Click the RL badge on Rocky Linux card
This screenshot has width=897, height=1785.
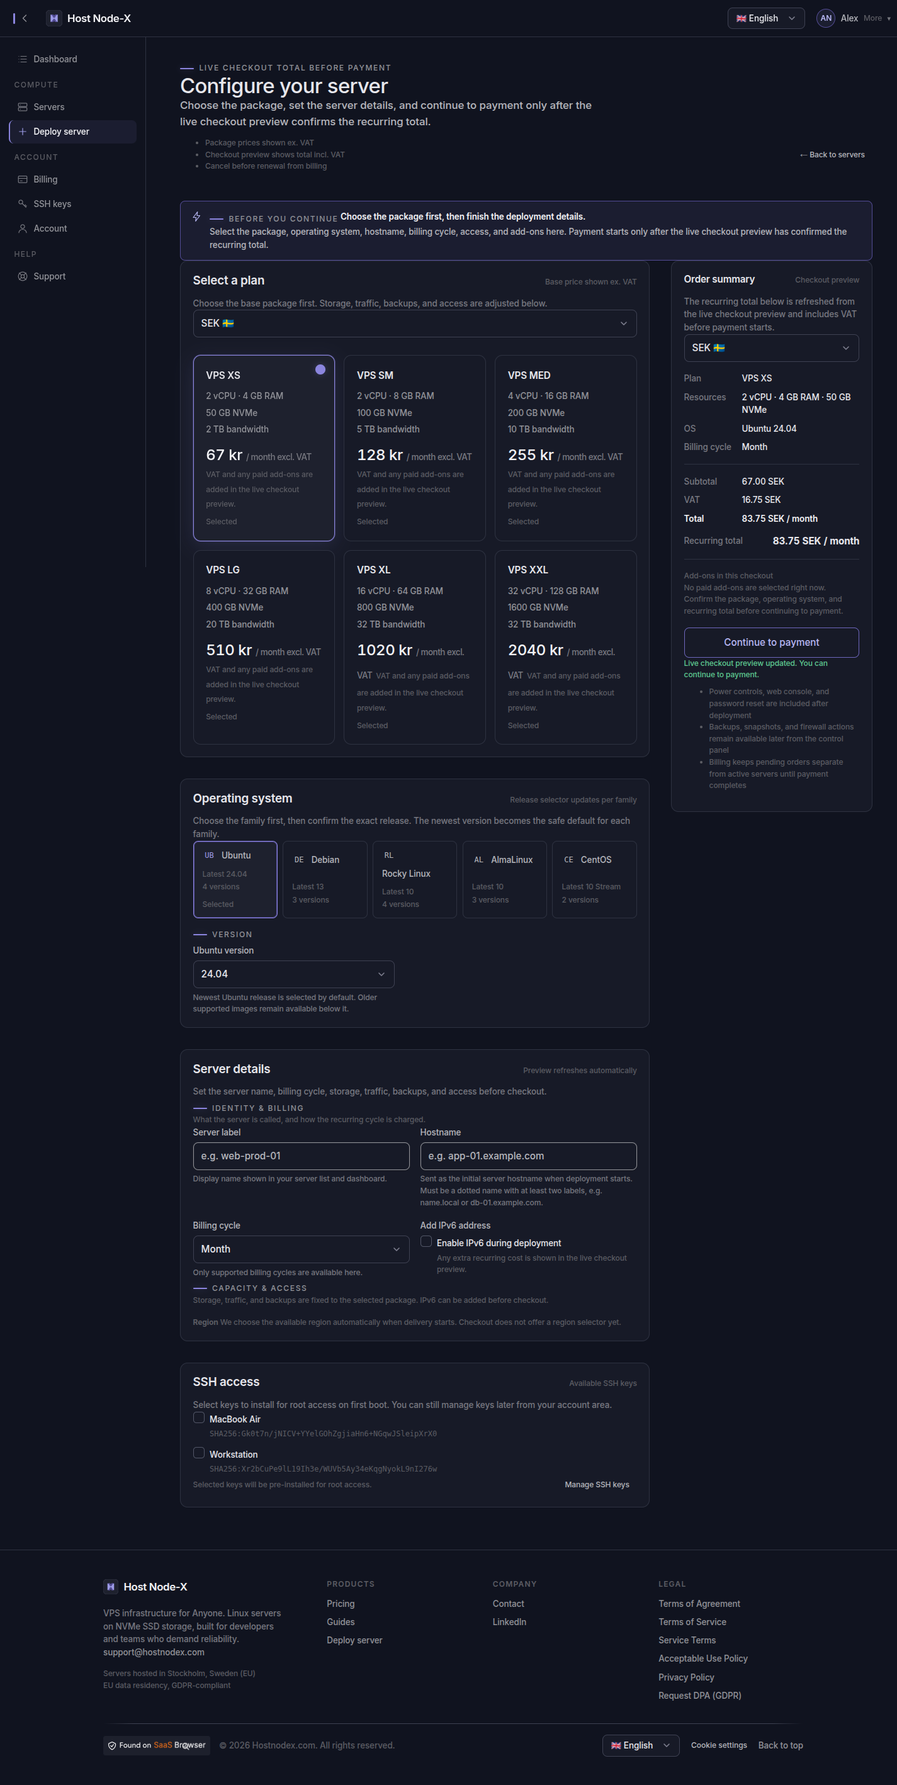coord(389,855)
